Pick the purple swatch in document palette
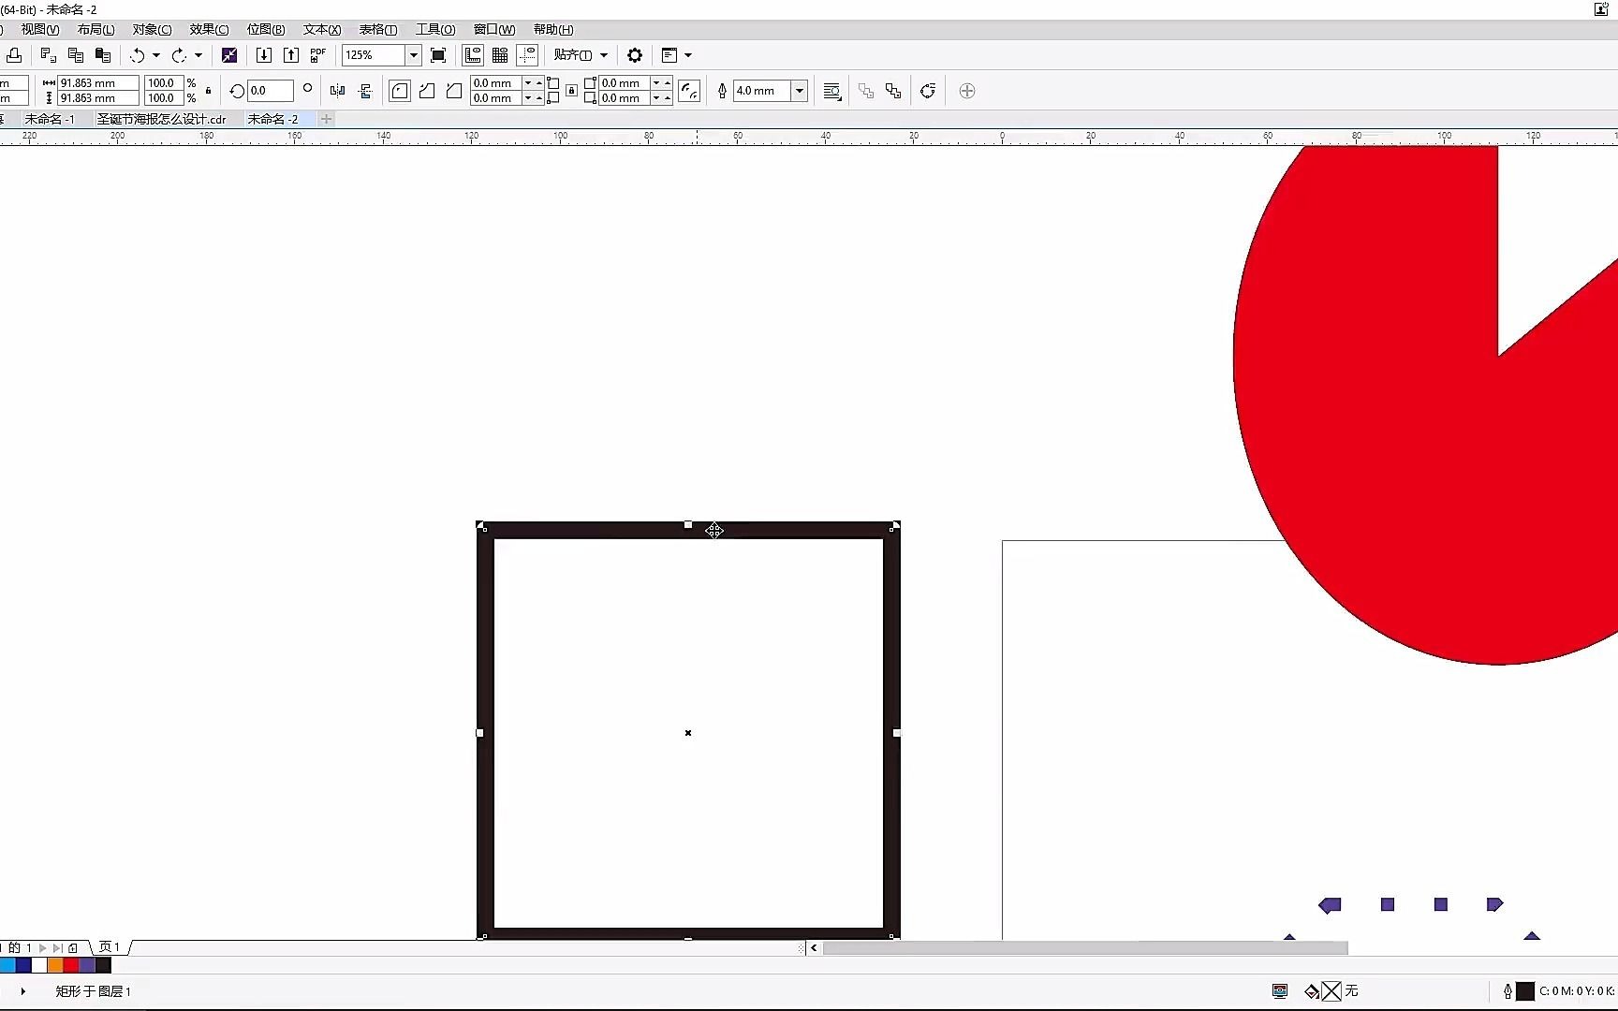 (87, 964)
